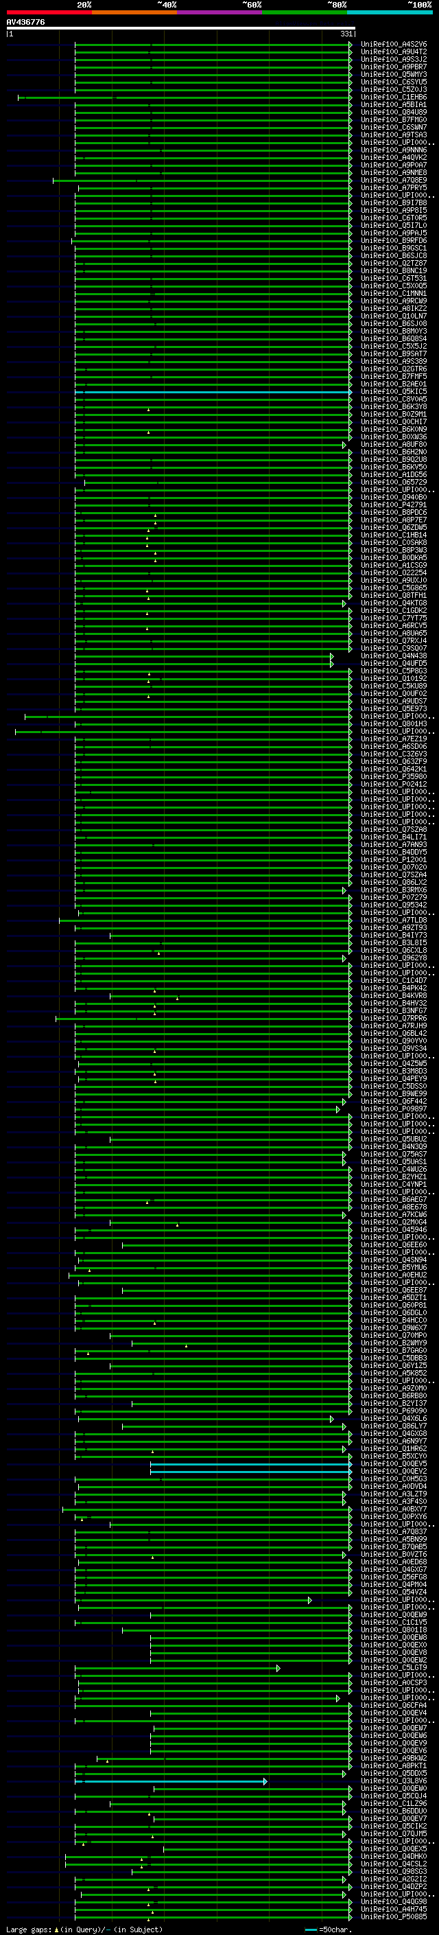Select the UniRef100_Q95342 label
Viewport: 439px width, 1935px height.
(x=393, y=905)
